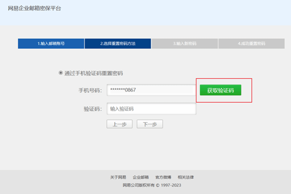Proceed with the 下一步 button
291x194 pixels.
pos(150,124)
